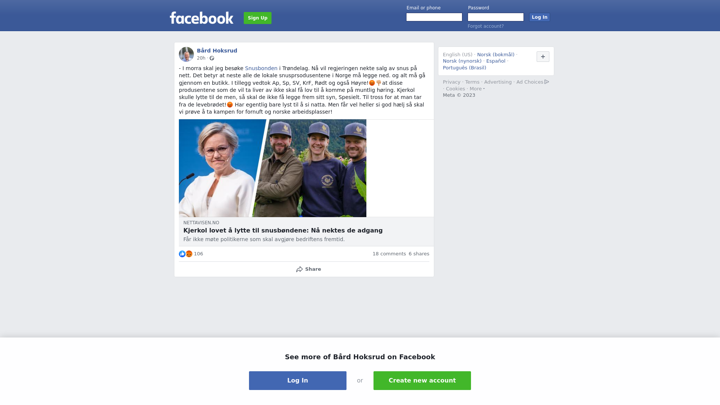This screenshot has height=405, width=720.
Task: Open Bård Hoksrud's profile picture
Action: [186, 54]
